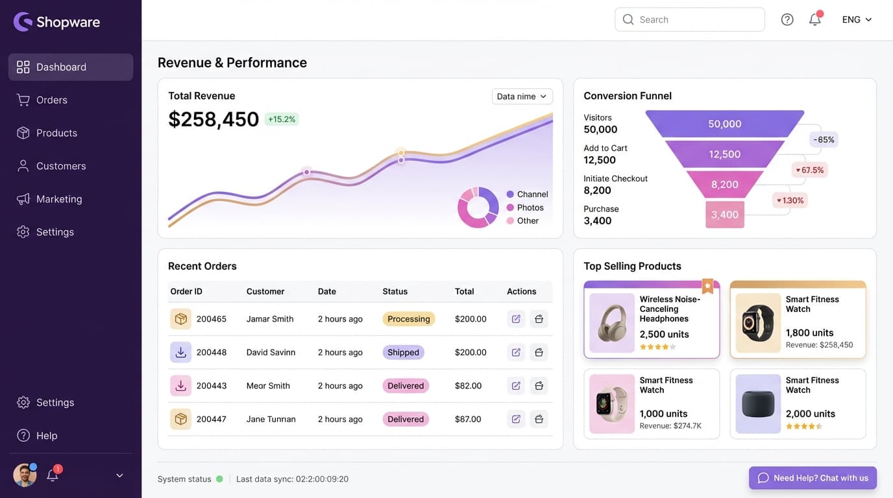
Task: Click the $258,450 total revenue figure
Action: [214, 119]
